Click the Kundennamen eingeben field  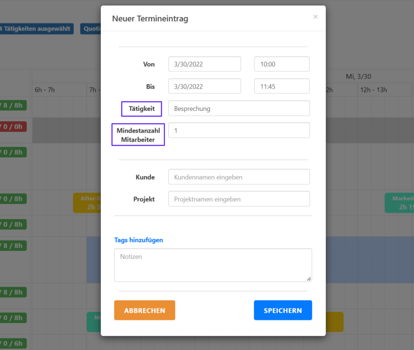(x=239, y=177)
